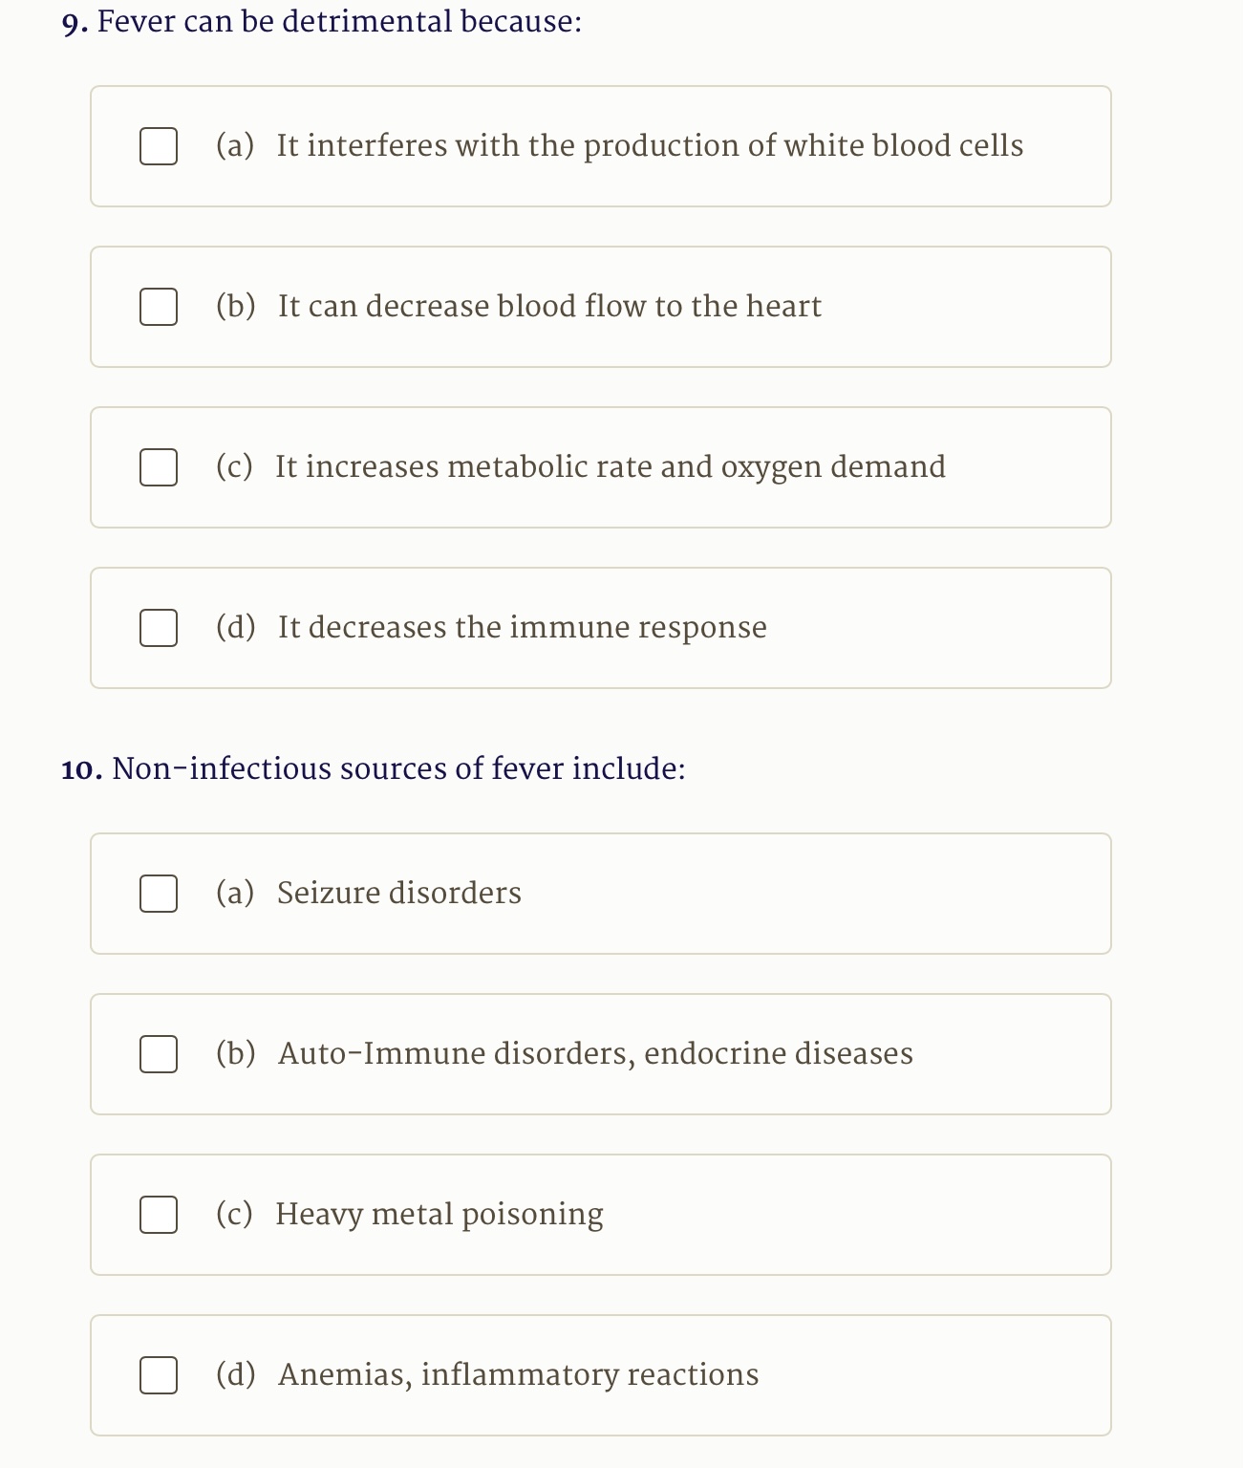The height and width of the screenshot is (1468, 1243).
Task: Select the blood flow to heart answer card
Action: tap(600, 306)
